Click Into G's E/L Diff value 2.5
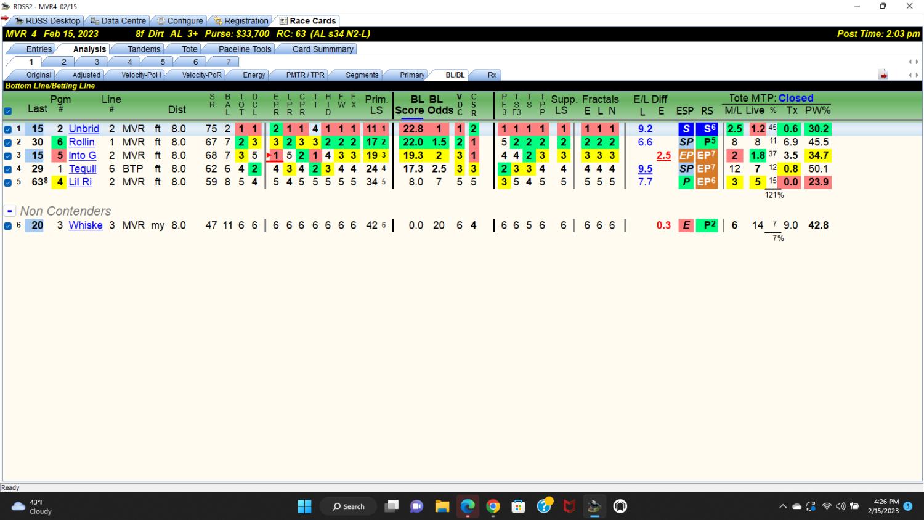The image size is (924, 520). (x=663, y=155)
